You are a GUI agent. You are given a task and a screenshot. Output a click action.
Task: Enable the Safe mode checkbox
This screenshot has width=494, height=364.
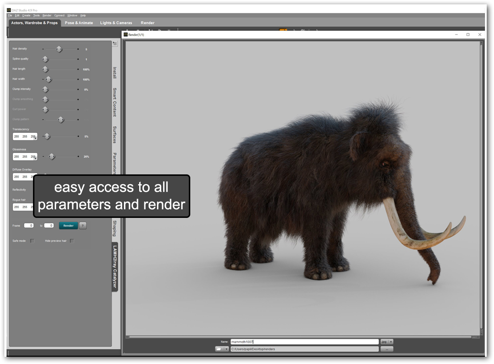32,241
